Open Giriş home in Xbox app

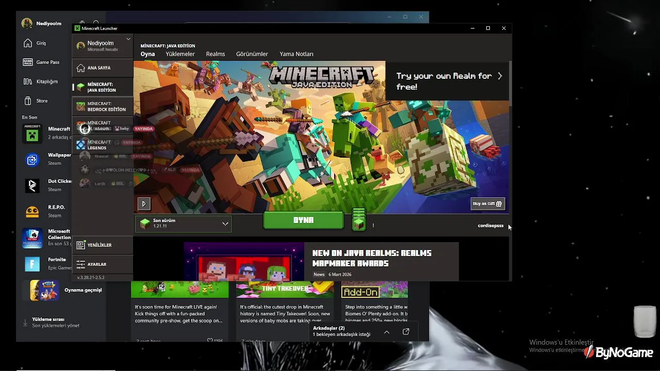(35, 43)
